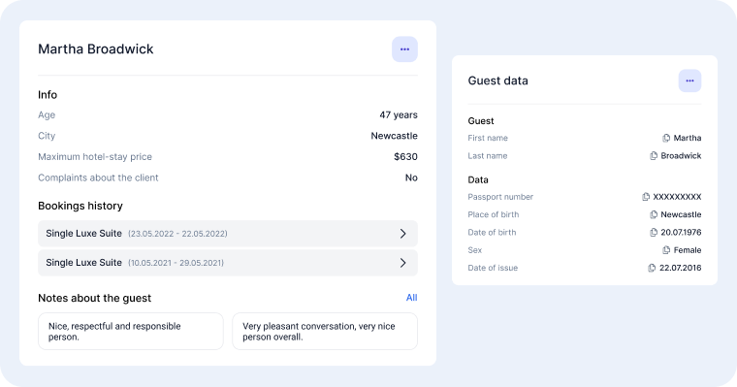Click the Place of birth label
This screenshot has height=387, width=737.
tap(493, 215)
